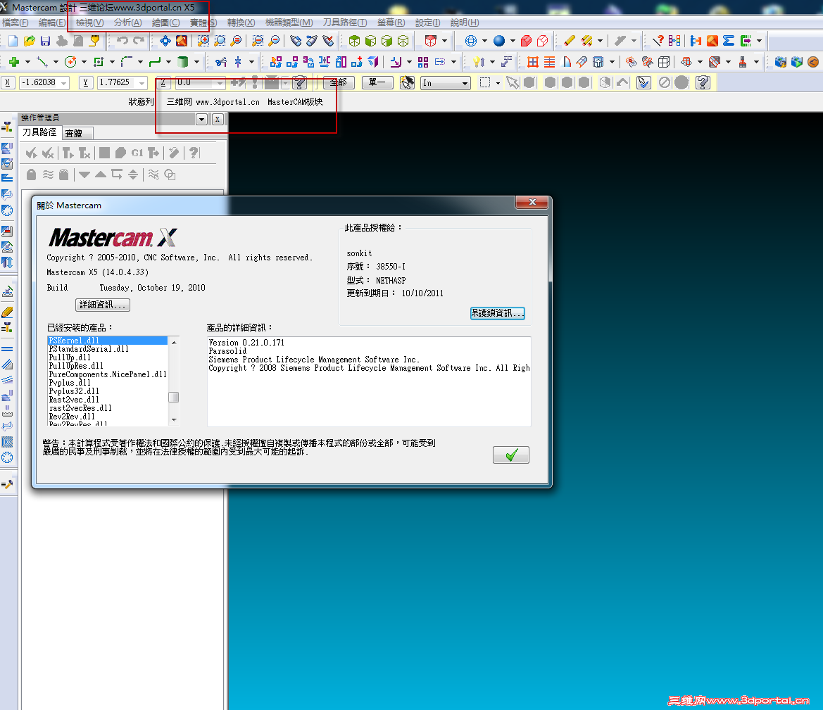
Task: Click the Z coordinate label button
Action: click(163, 83)
